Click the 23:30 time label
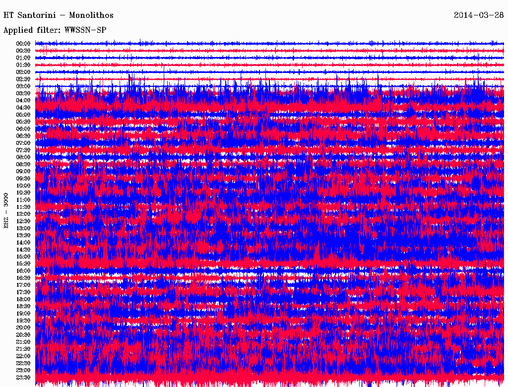The width and height of the screenshot is (508, 387). [x=23, y=378]
